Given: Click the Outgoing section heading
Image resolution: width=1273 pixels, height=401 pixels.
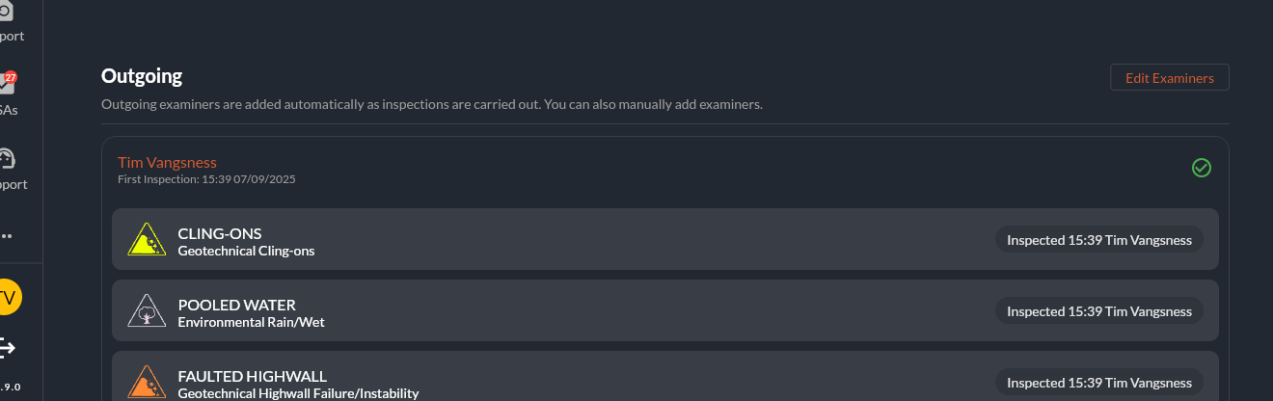Looking at the screenshot, I should 142,75.
